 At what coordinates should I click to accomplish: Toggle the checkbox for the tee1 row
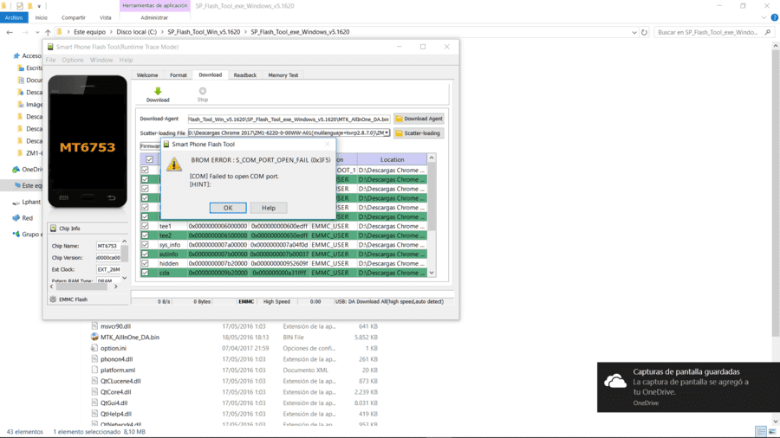point(145,226)
